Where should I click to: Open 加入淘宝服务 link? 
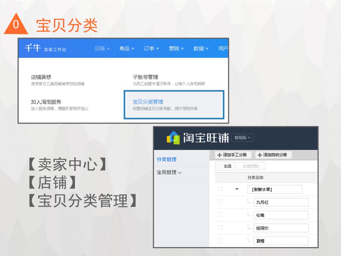click(x=46, y=102)
